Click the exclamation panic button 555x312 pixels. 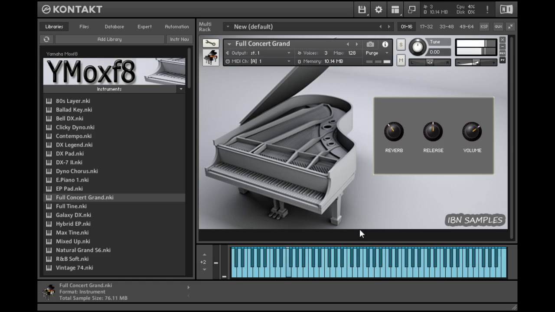click(487, 10)
